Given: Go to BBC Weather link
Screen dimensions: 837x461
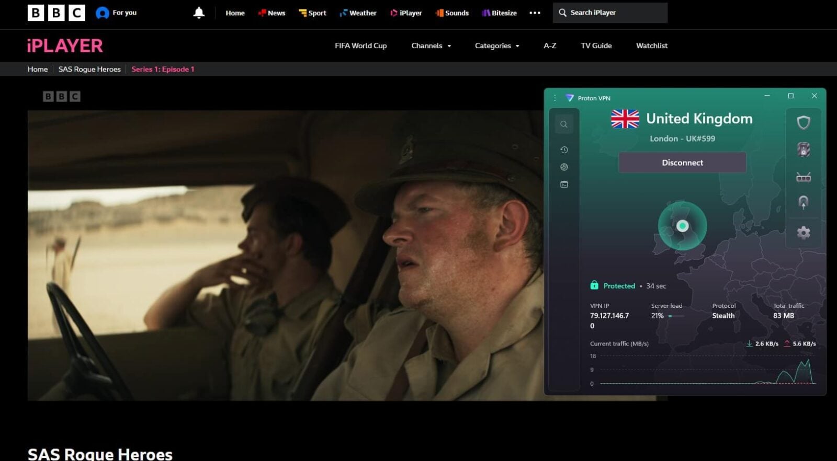Looking at the screenshot, I should click(x=358, y=13).
